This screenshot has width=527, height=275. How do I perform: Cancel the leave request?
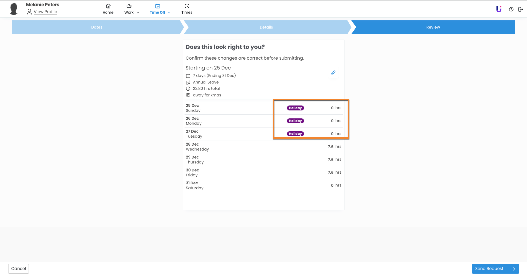pos(18,269)
